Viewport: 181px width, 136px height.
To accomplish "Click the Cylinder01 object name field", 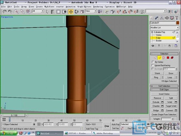I will pyautogui.click(x=163, y=23).
